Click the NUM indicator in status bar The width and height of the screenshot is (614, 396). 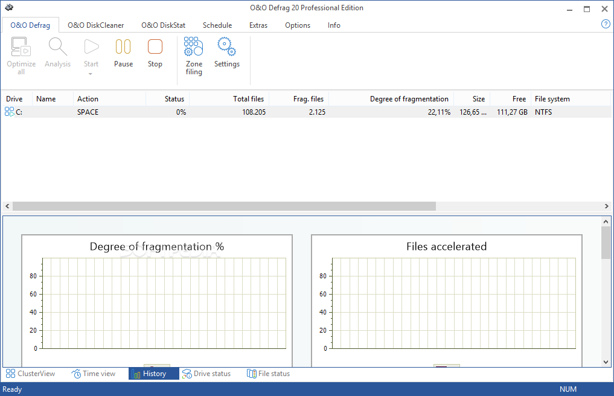tap(568, 389)
